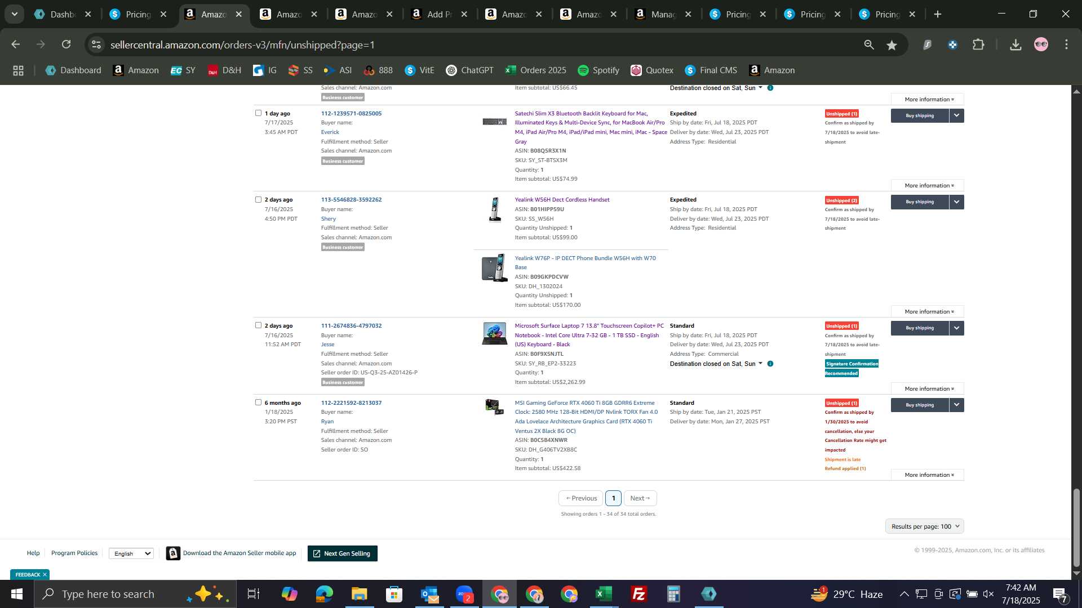Open Excel from the taskbar
The height and width of the screenshot is (608, 1082).
point(604,594)
